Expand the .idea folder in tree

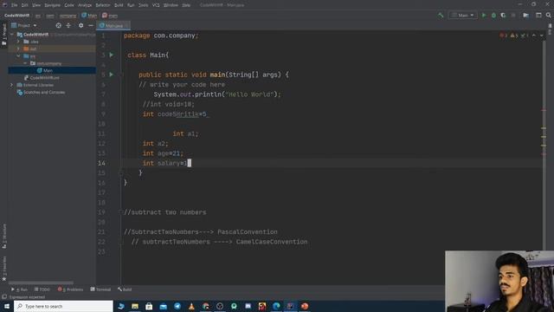(x=18, y=42)
